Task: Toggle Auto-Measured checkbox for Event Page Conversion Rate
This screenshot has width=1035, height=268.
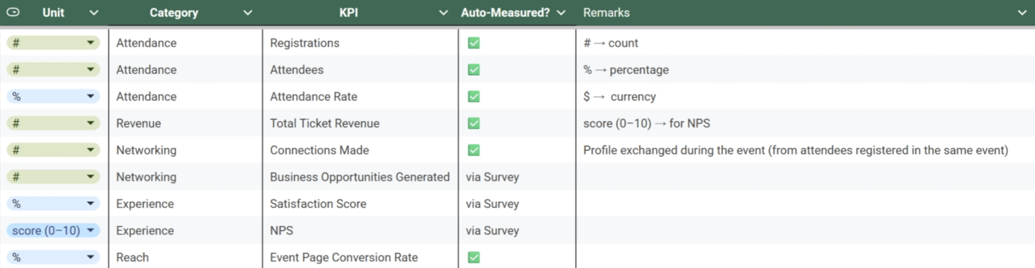Action: 474,257
